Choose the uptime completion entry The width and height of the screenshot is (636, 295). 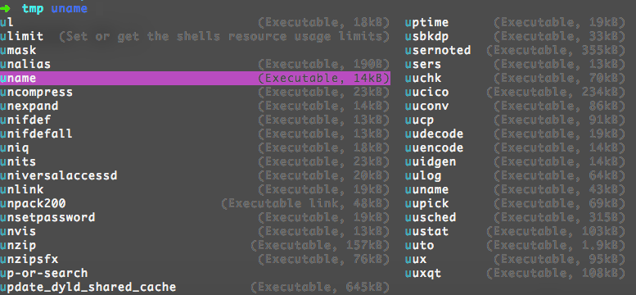point(515,23)
